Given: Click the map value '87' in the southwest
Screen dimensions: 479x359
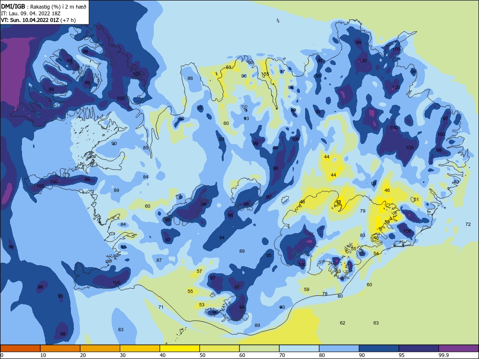Looking at the screenshot, I should [159, 260].
